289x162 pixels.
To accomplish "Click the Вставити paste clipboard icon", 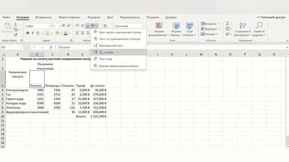I will tap(8, 26).
